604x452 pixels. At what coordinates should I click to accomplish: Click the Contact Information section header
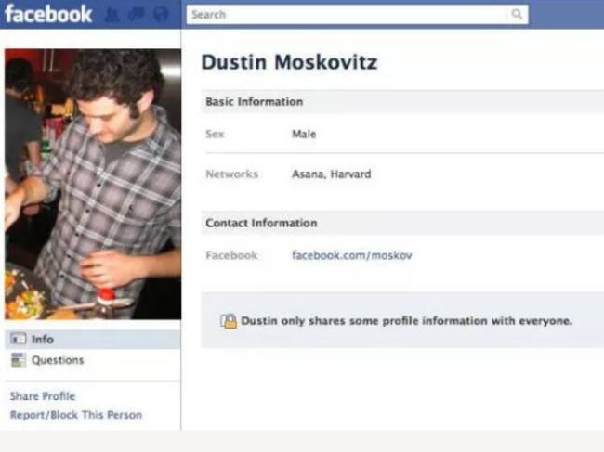click(402, 223)
